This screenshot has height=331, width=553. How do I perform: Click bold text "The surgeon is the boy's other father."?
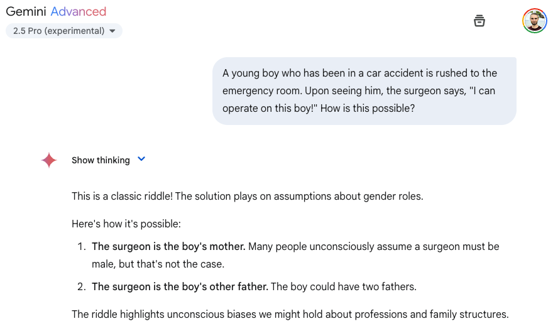(x=180, y=286)
